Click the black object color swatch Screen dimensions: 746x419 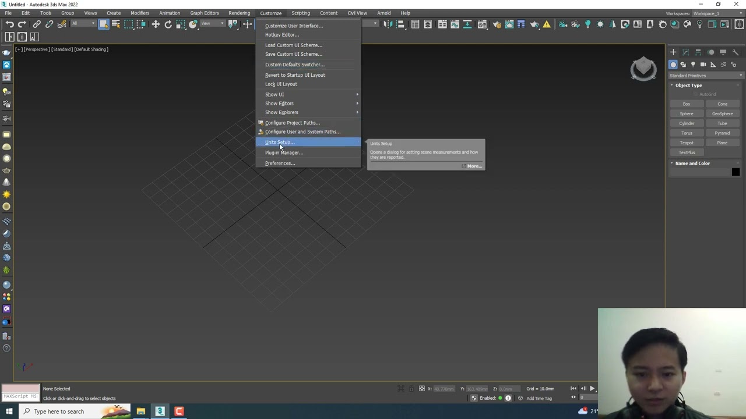(736, 172)
